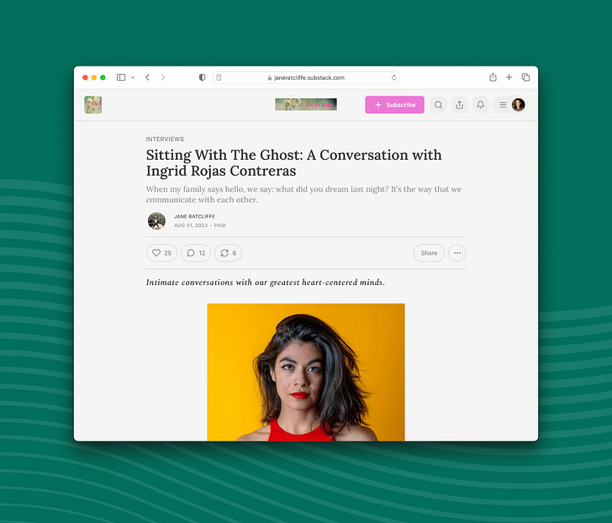Open Jane Ratcliffe's author avatar

(156, 221)
